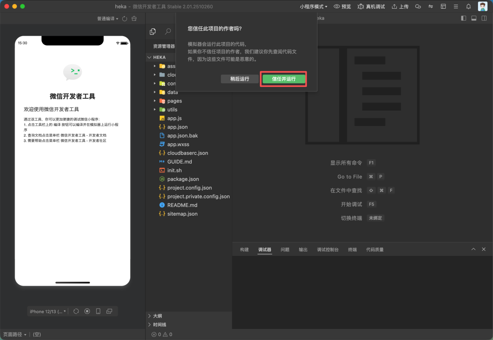Click the notification bell icon
This screenshot has height=340, width=493.
467,6
